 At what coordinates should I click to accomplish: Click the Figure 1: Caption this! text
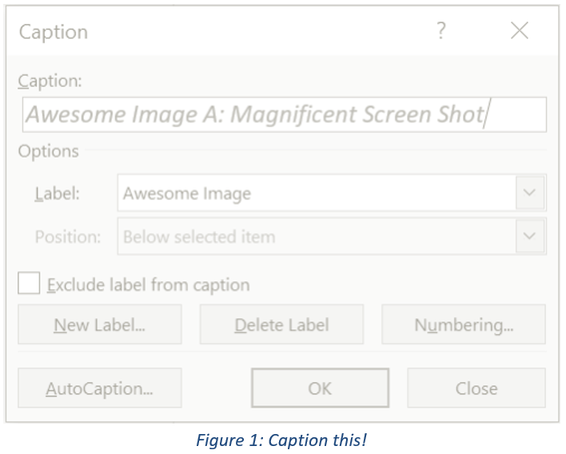[x=284, y=440]
